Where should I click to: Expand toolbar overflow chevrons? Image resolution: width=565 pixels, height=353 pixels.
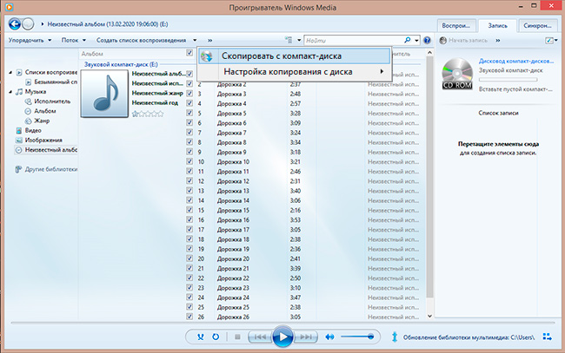click(209, 40)
